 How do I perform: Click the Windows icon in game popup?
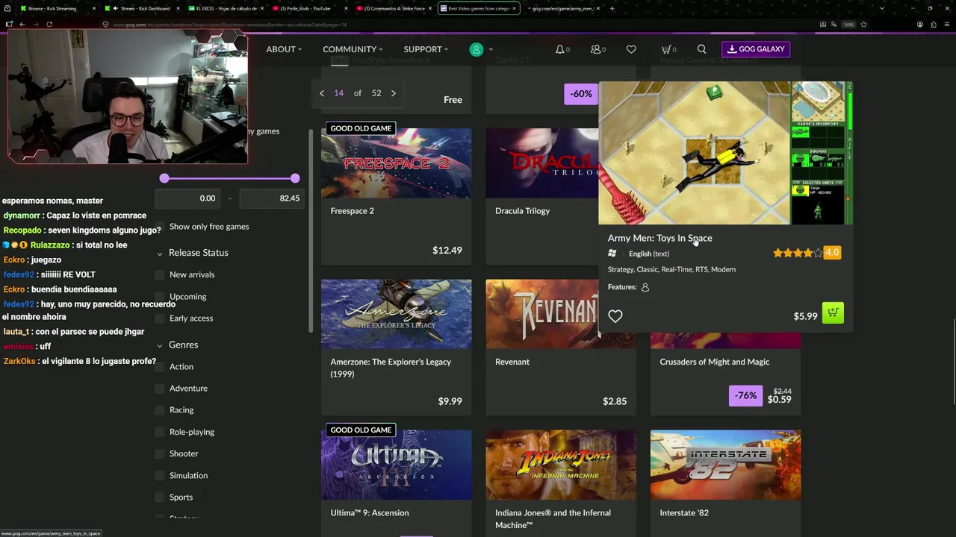coord(612,254)
